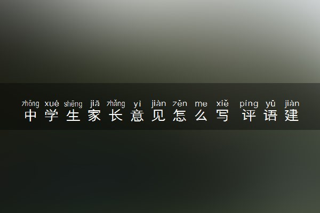The height and width of the screenshot is (213, 320).
Task: Click the Chinese character 中
Action: point(30,116)
